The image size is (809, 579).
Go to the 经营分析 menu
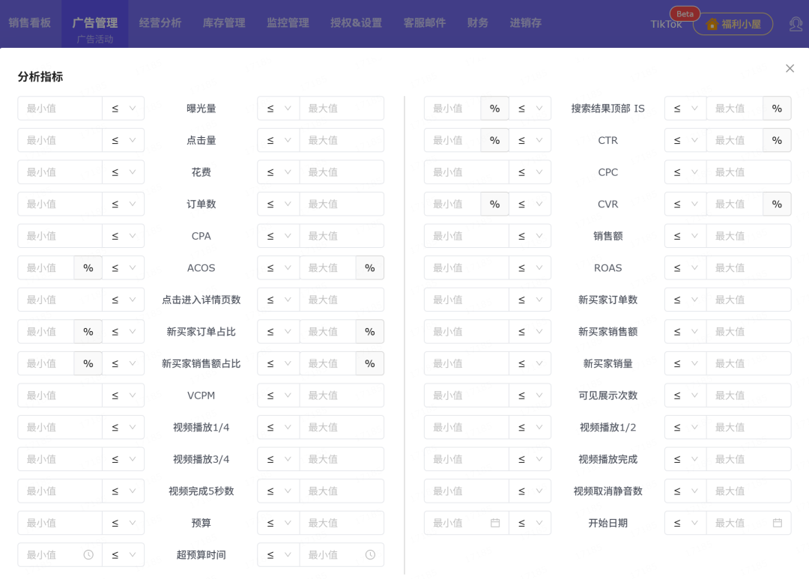pyautogui.click(x=160, y=22)
